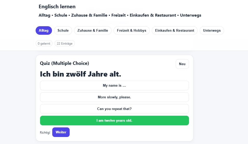This screenshot has height=144, width=248.
Task: Switch to the Schule category tab
Action: (63, 30)
